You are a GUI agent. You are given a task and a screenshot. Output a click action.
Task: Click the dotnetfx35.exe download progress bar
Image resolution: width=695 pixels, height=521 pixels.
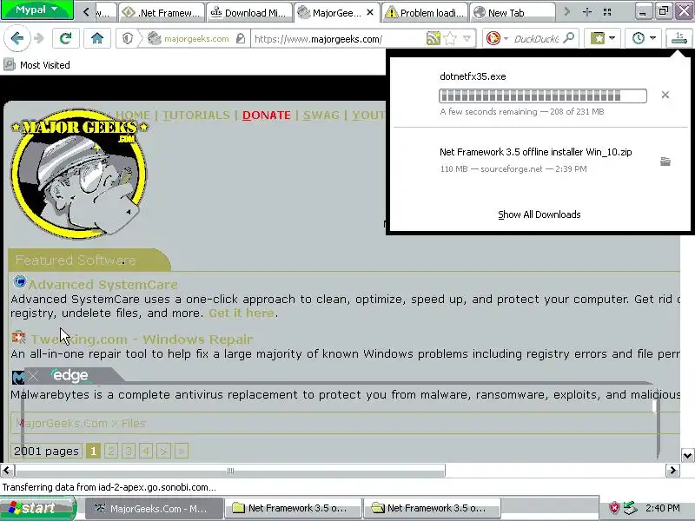coord(543,96)
